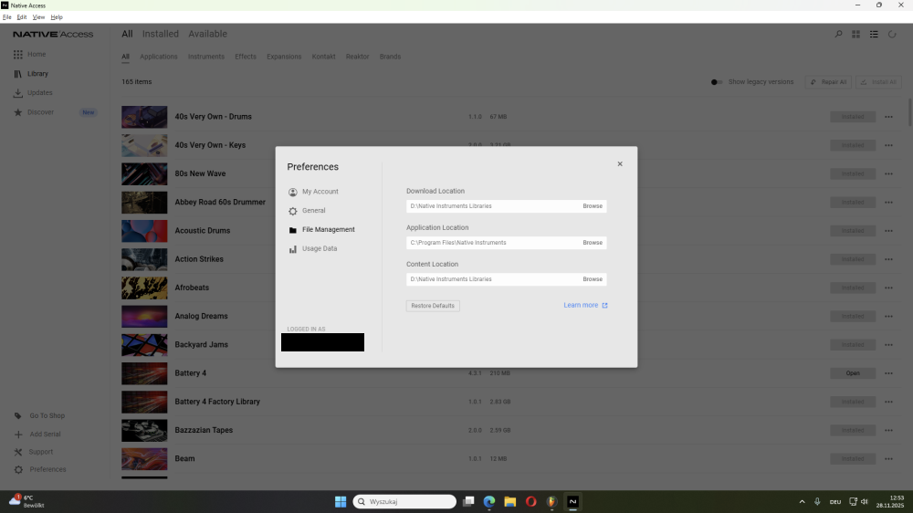Filter by Effects category
Screen dimensions: 913x513
point(245,57)
